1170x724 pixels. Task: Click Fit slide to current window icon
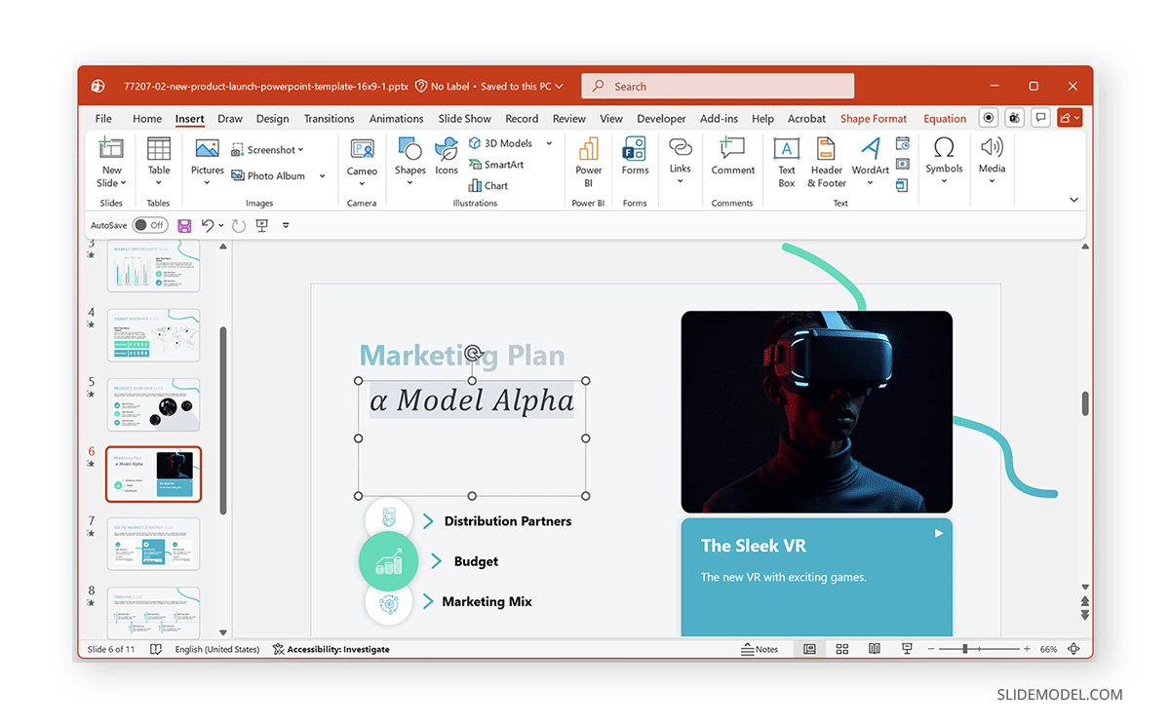tap(1073, 649)
